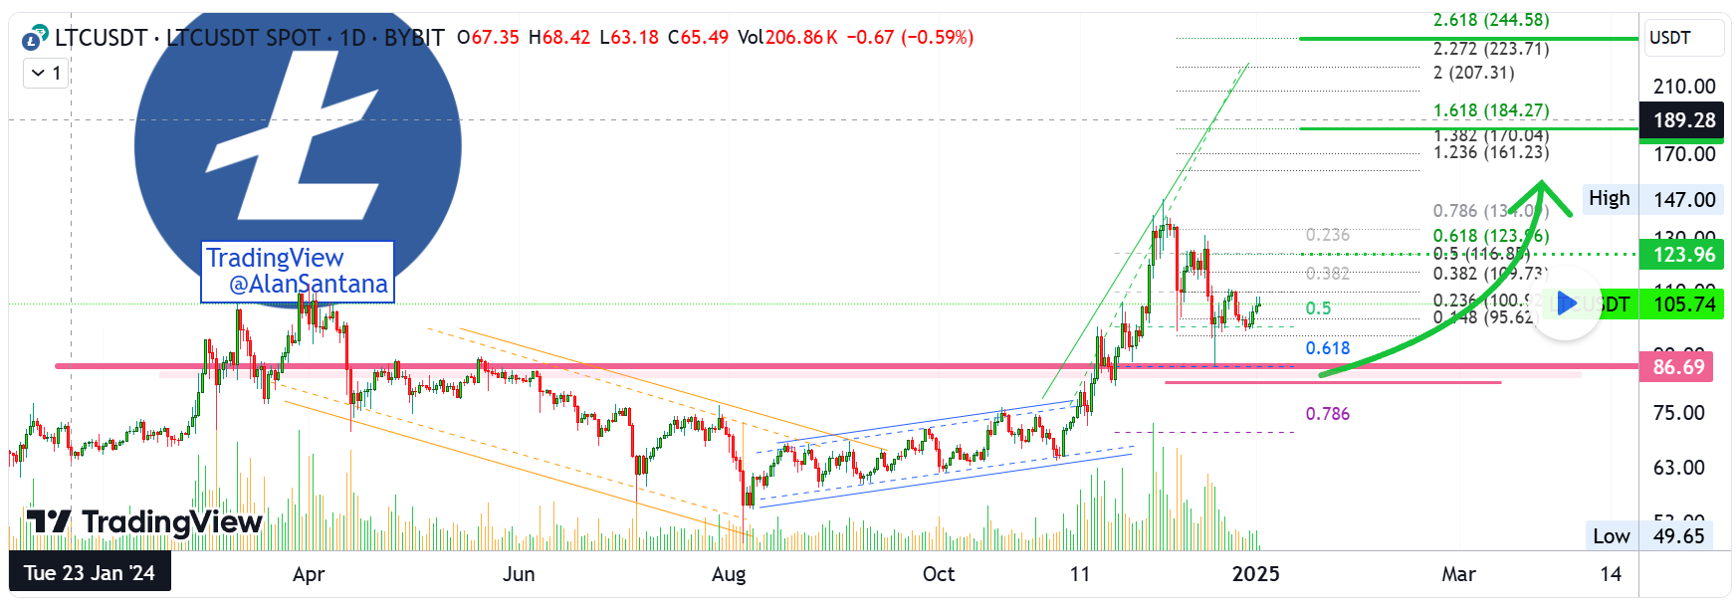Click the BYBIT exchange label in the header
The height and width of the screenshot is (608, 1736).
(x=414, y=38)
